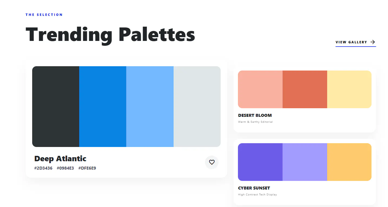
Task: Open the Deep Atlantic palette title
Action: pos(60,159)
